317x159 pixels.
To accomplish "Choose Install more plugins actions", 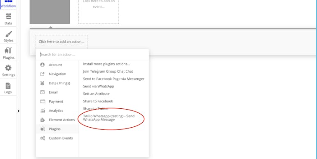I will coord(106,64).
